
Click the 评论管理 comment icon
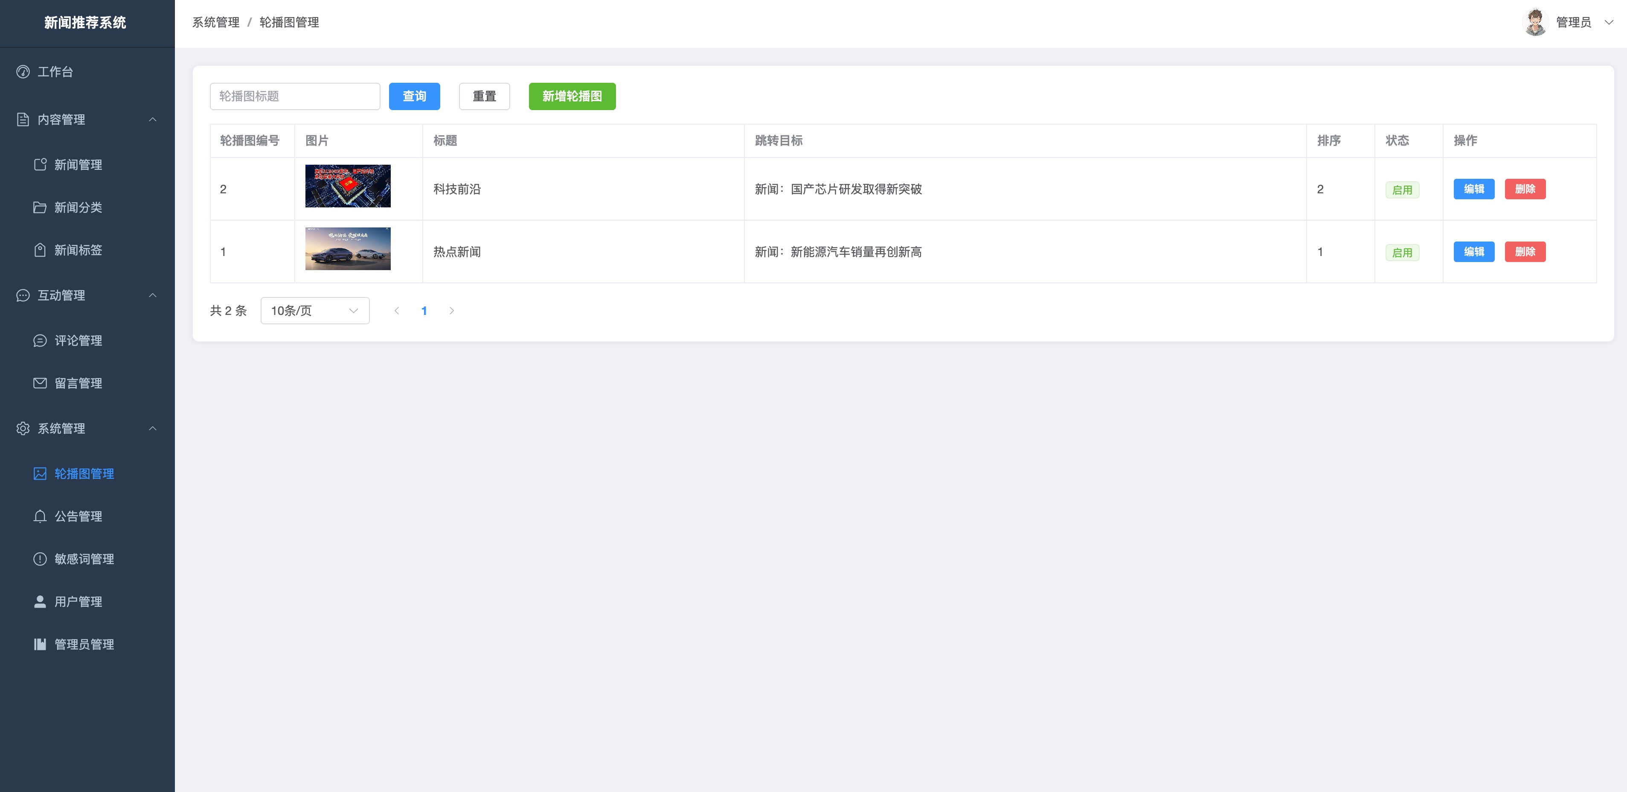[x=40, y=341]
